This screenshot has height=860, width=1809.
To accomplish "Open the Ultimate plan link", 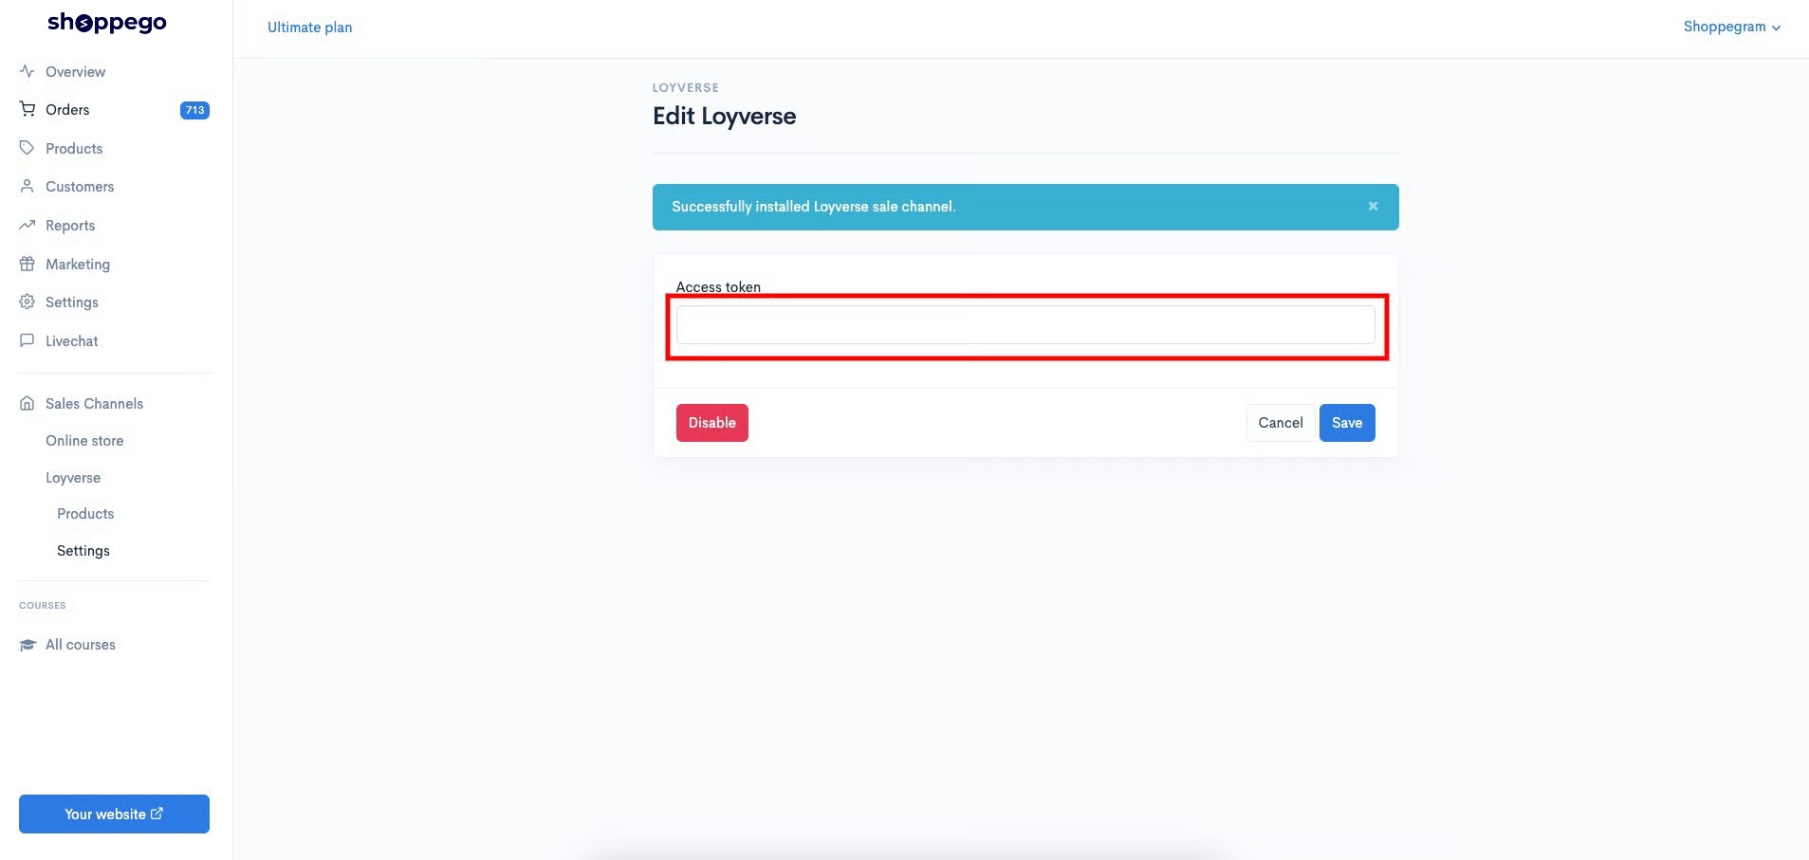I will pos(310,27).
